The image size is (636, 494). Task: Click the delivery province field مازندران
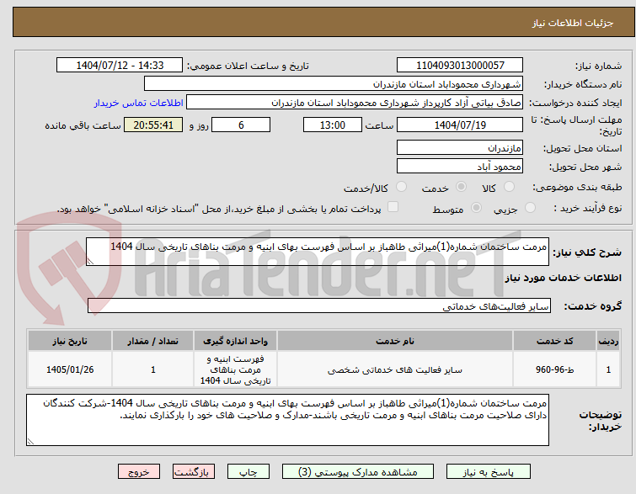460,148
